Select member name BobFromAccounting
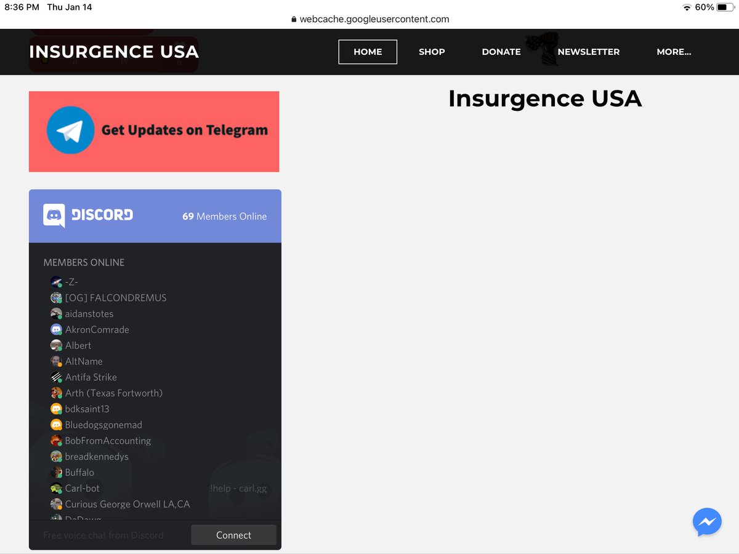Image resolution: width=739 pixels, height=554 pixels. tap(108, 441)
